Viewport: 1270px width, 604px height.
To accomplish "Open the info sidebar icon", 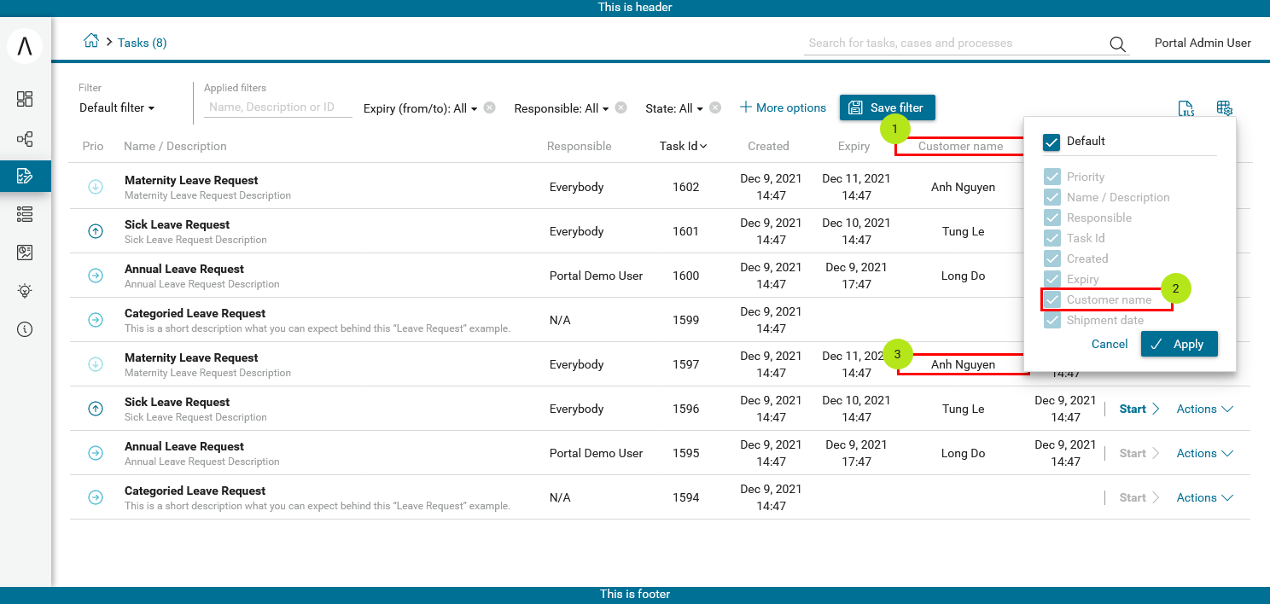I will (x=25, y=329).
